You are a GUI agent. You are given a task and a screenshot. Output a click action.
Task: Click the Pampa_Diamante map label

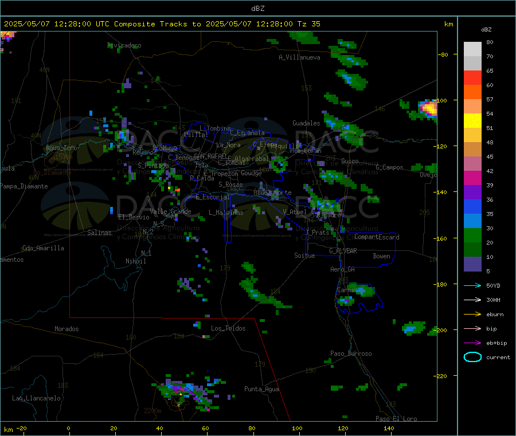point(24,186)
